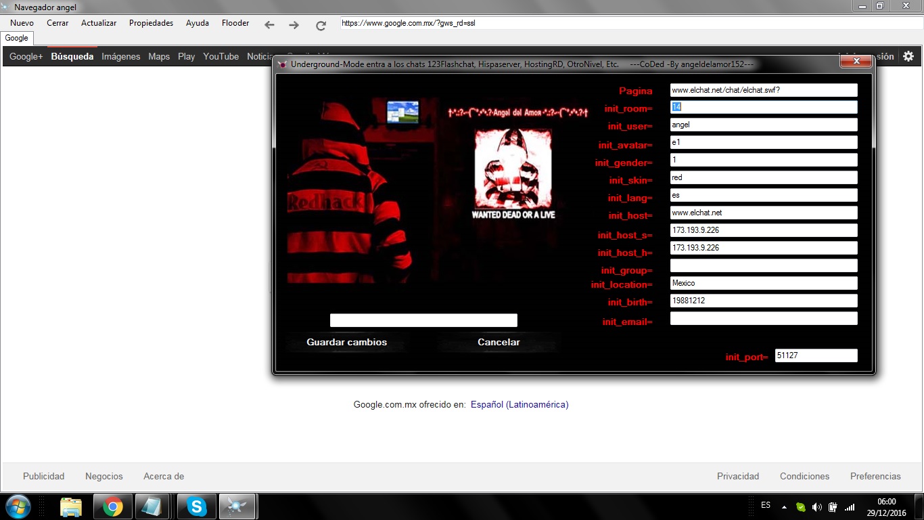Image resolution: width=924 pixels, height=520 pixels.
Task: Reload the page with the refresh icon
Action: tap(321, 26)
